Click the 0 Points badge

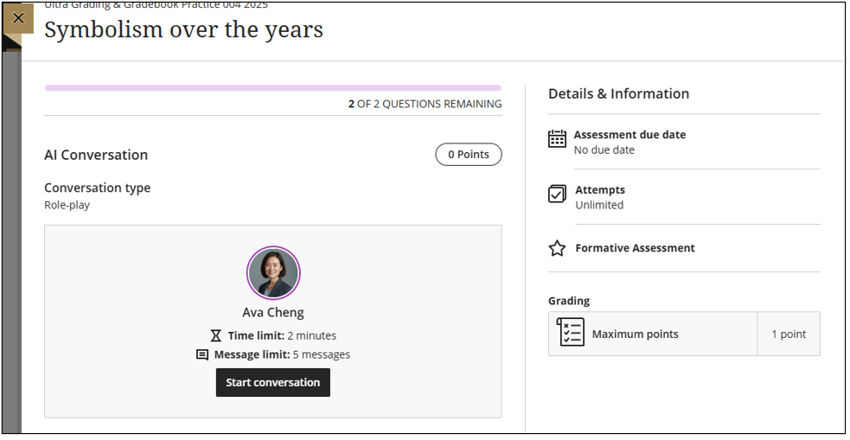click(x=469, y=155)
